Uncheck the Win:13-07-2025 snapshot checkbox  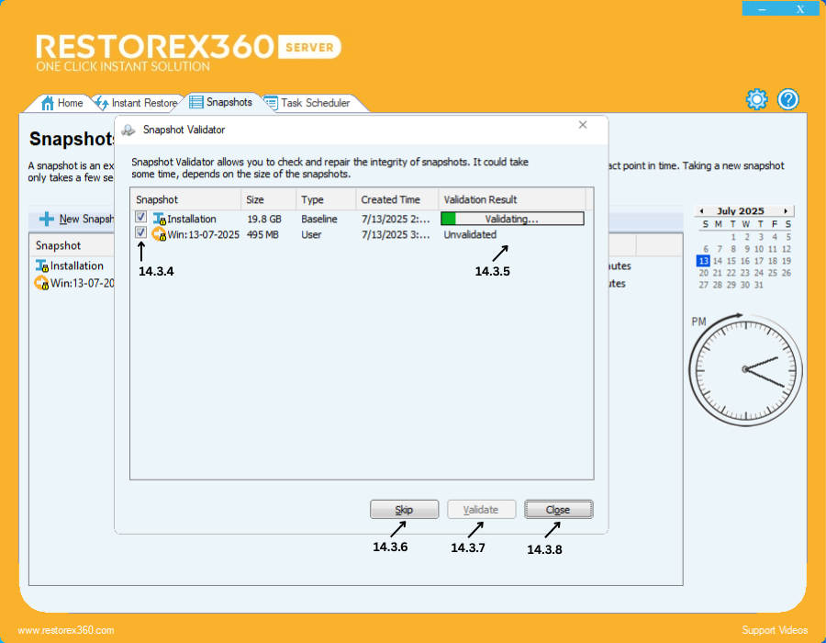tap(140, 232)
